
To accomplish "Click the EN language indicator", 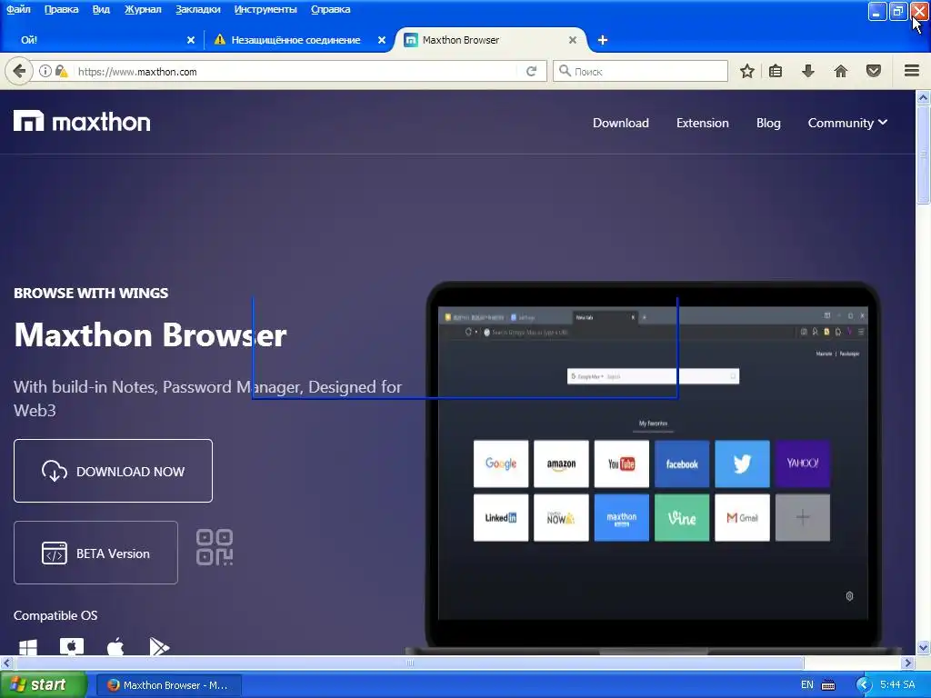I will pyautogui.click(x=807, y=685).
